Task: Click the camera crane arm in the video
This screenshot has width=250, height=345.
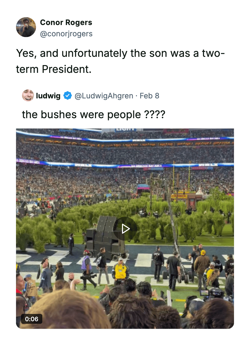Action: [x=172, y=220]
